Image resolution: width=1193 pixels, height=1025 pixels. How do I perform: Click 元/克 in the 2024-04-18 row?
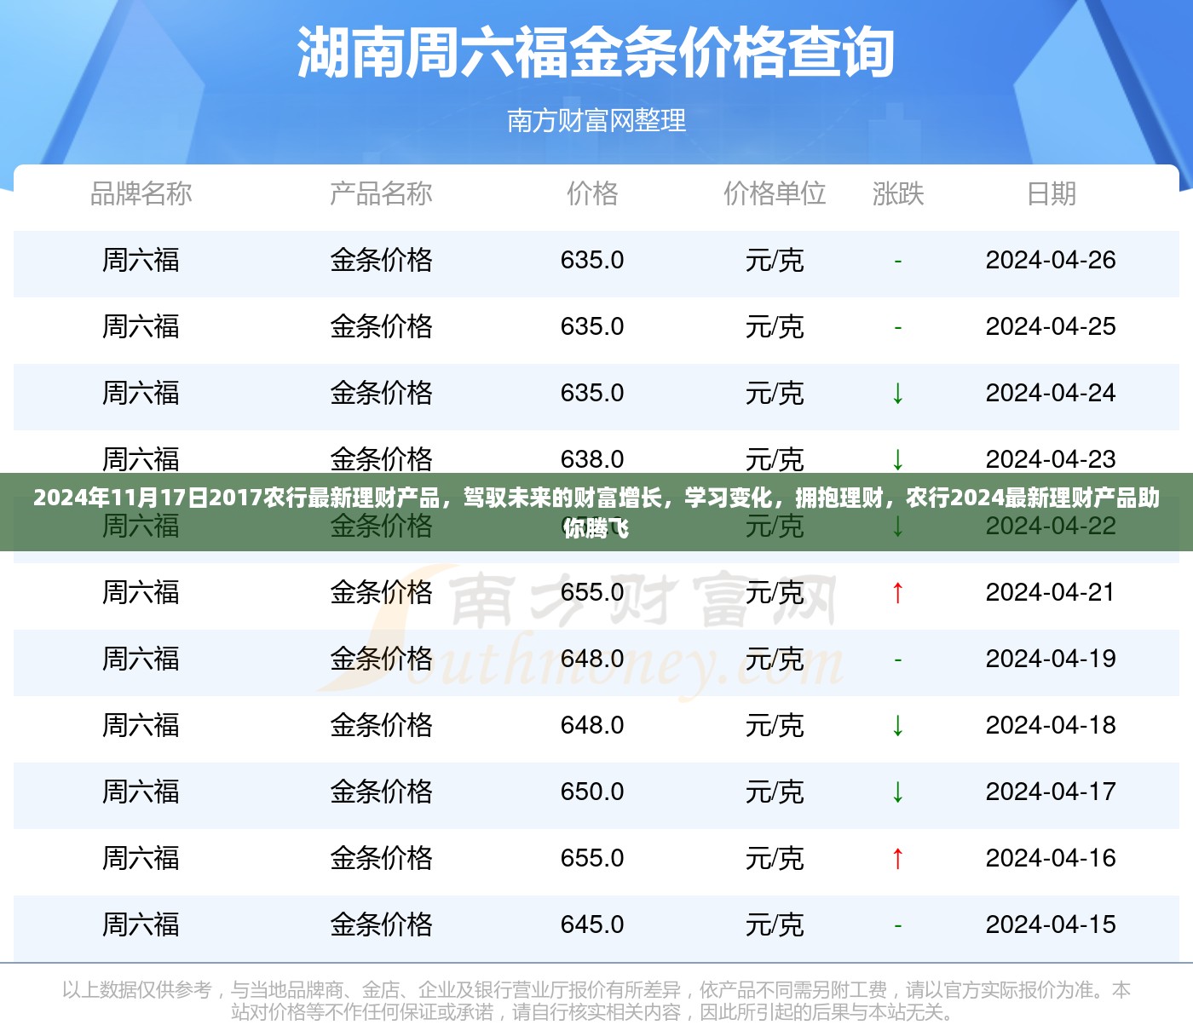tap(775, 725)
